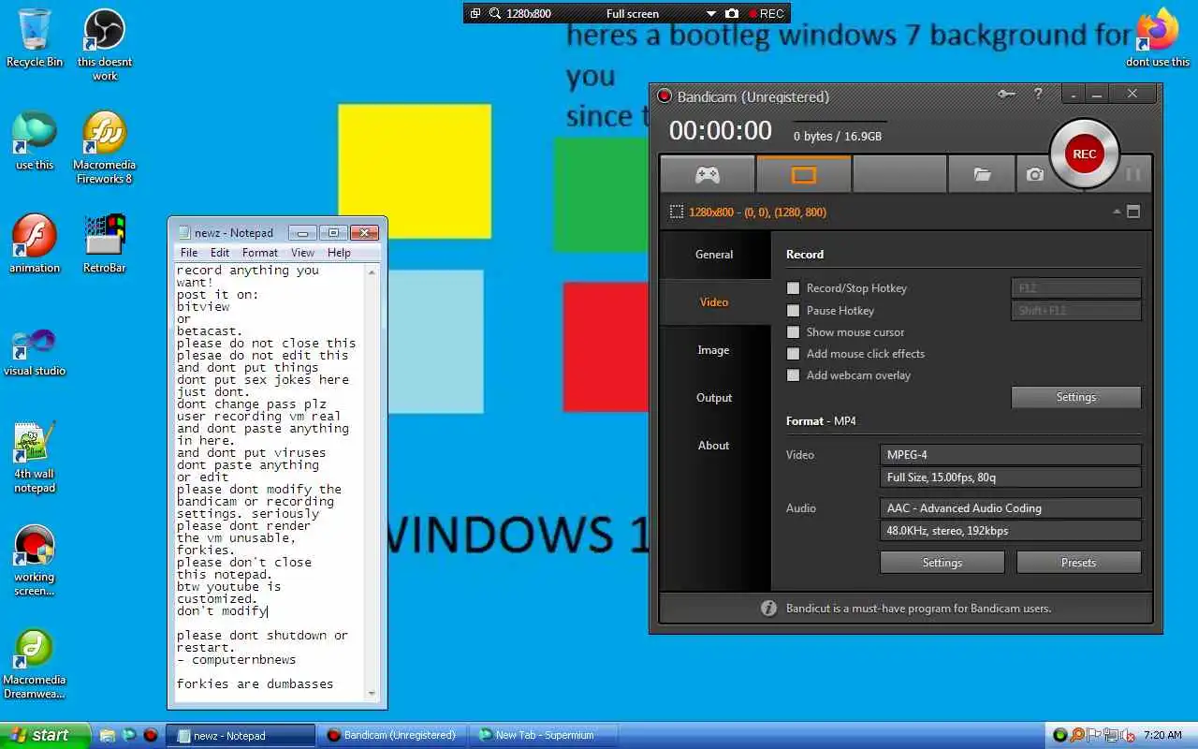Open the Image section in Bandicam

pos(714,350)
